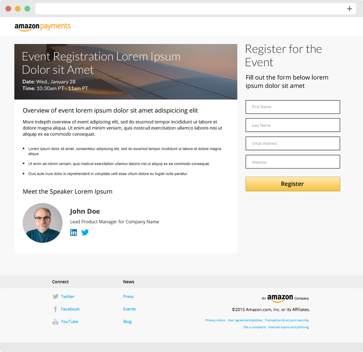Click the browser address bar
This screenshot has width=363, height=352.
point(190,9)
